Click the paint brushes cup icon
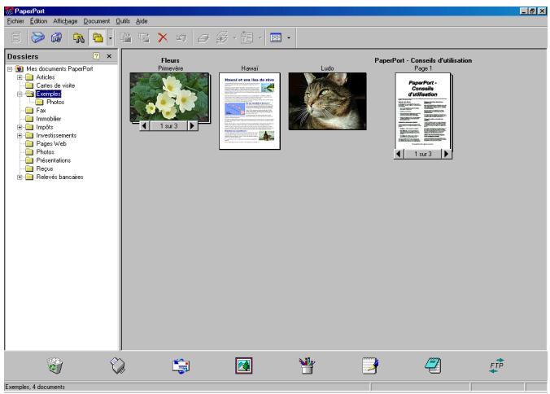550x394 pixels. coord(307,366)
